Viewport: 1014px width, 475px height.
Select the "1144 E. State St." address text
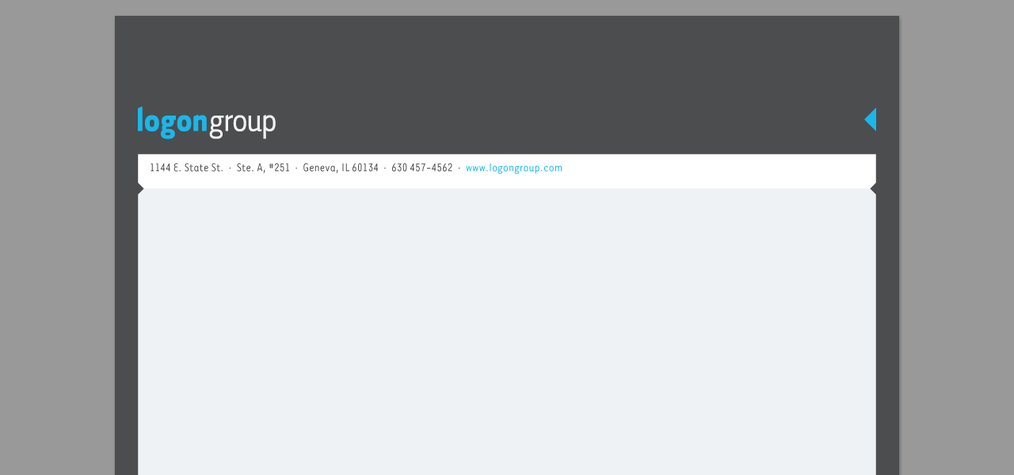(x=187, y=168)
